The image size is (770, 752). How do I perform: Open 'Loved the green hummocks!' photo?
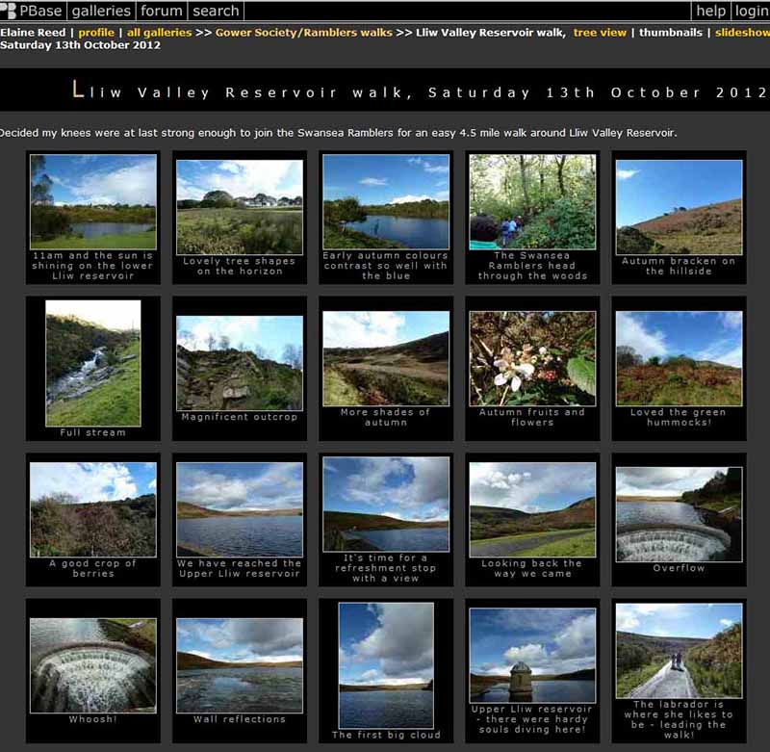pyautogui.click(x=680, y=358)
